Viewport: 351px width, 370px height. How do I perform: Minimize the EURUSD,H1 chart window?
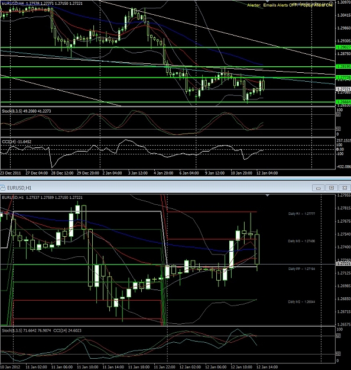(318, 188)
